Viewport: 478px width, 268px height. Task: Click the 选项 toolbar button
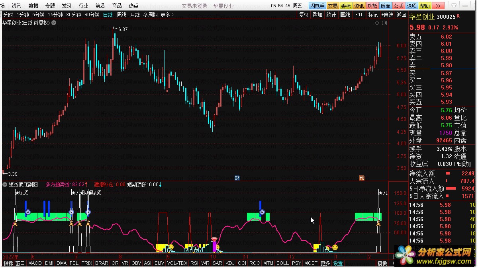coord(411,6)
